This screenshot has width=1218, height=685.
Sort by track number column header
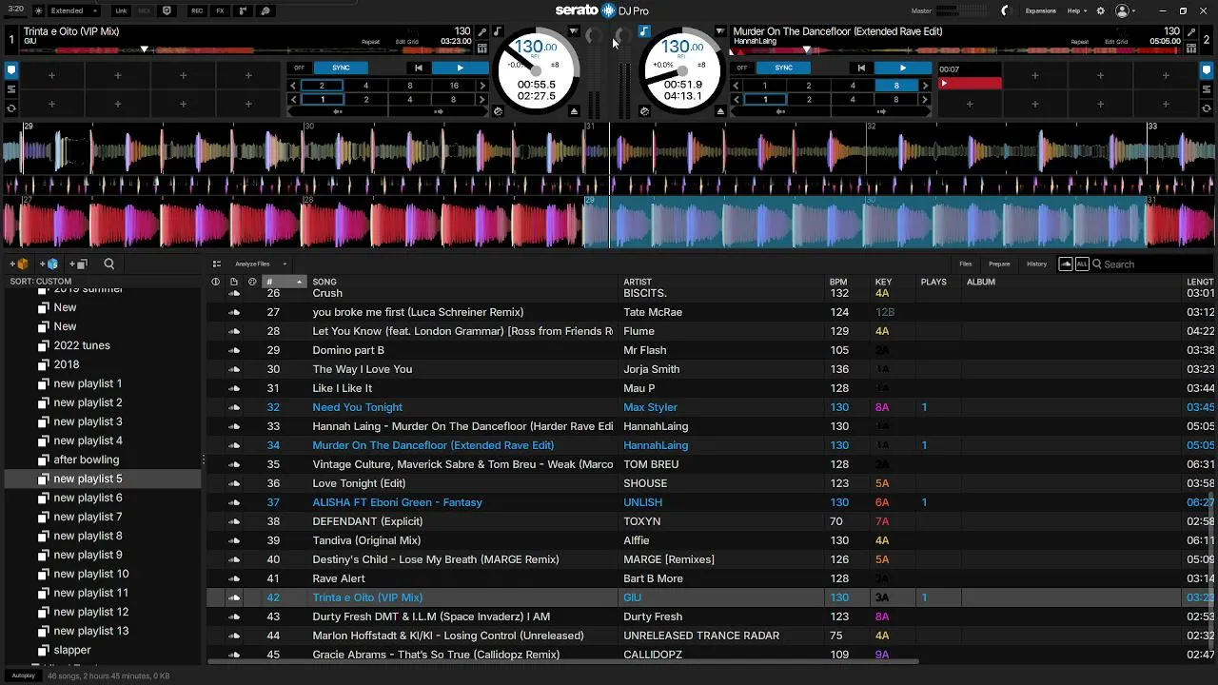click(x=284, y=282)
